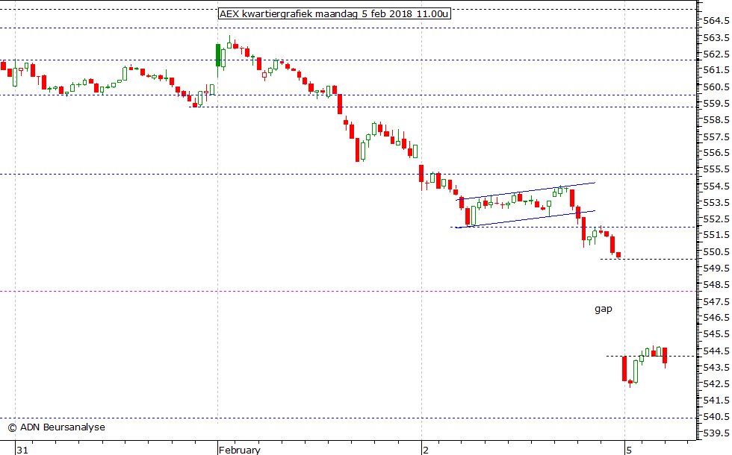
Task: Click the tall green candle at February open
Action: 217,55
